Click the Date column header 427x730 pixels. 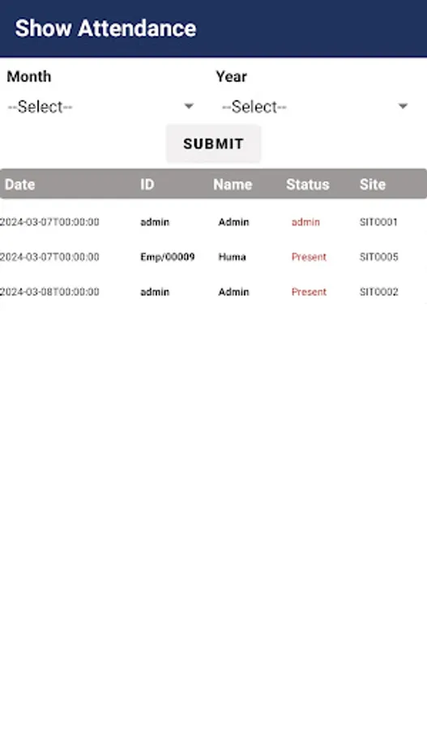(20, 184)
